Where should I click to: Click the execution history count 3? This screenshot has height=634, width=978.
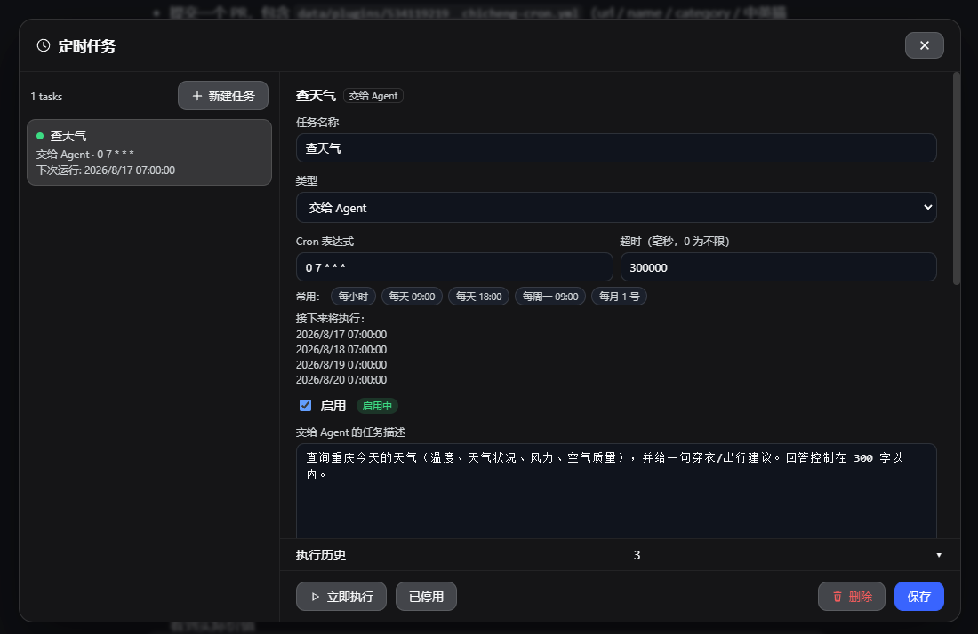tap(637, 555)
